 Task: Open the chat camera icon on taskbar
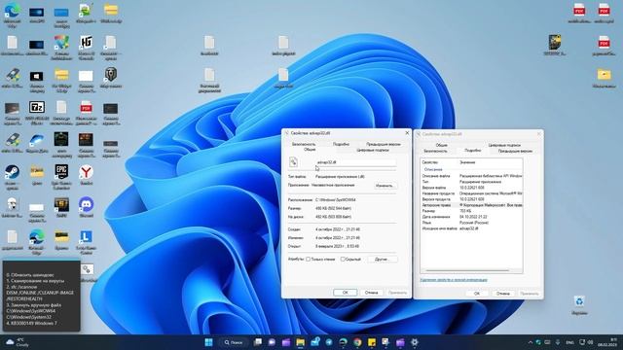pyautogui.click(x=272, y=342)
